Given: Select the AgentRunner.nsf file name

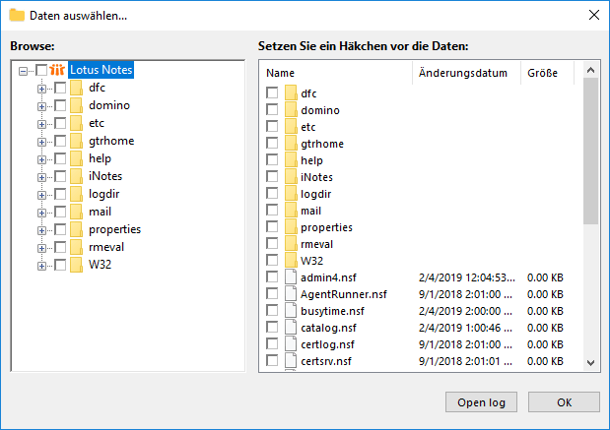Looking at the screenshot, I should (344, 294).
